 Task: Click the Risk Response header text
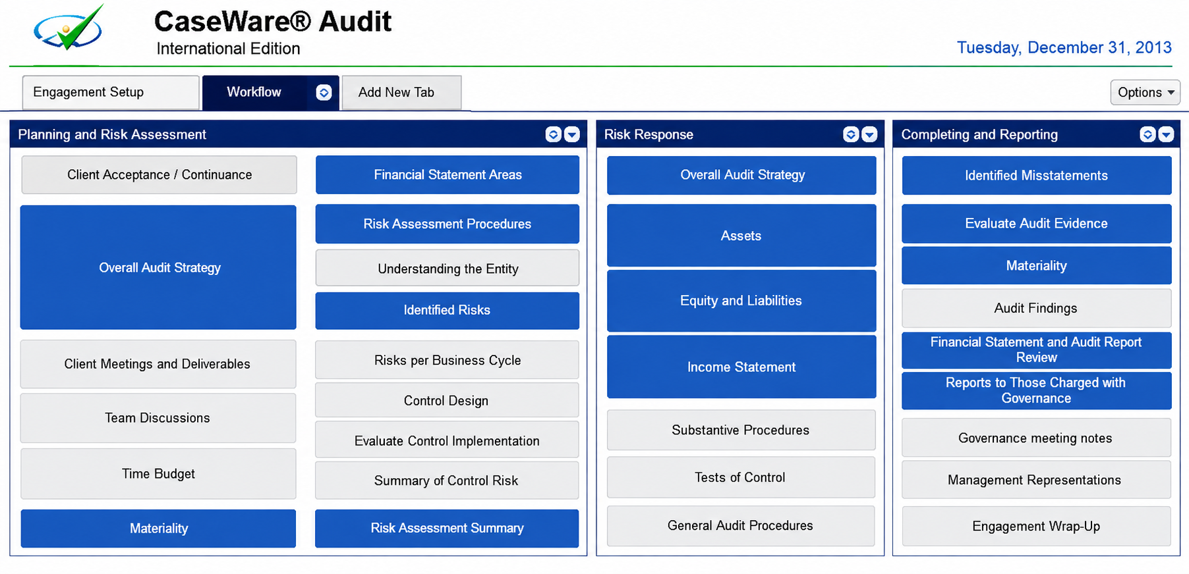pos(649,134)
